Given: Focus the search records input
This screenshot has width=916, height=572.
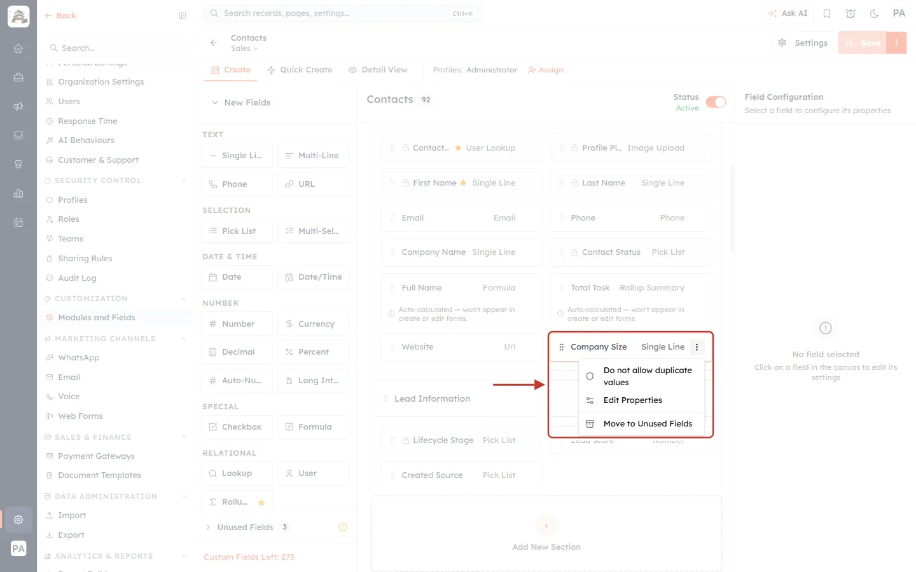Looking at the screenshot, I should pyautogui.click(x=343, y=13).
